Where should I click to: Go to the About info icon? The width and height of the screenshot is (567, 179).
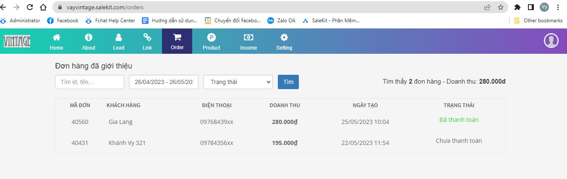click(x=89, y=37)
